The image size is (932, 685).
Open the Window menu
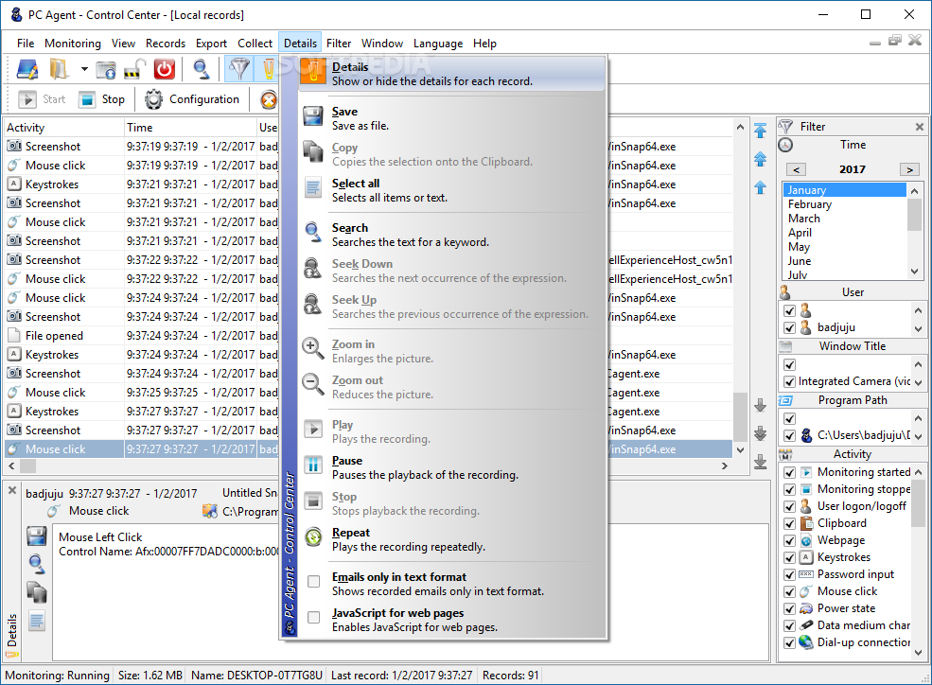[x=382, y=44]
